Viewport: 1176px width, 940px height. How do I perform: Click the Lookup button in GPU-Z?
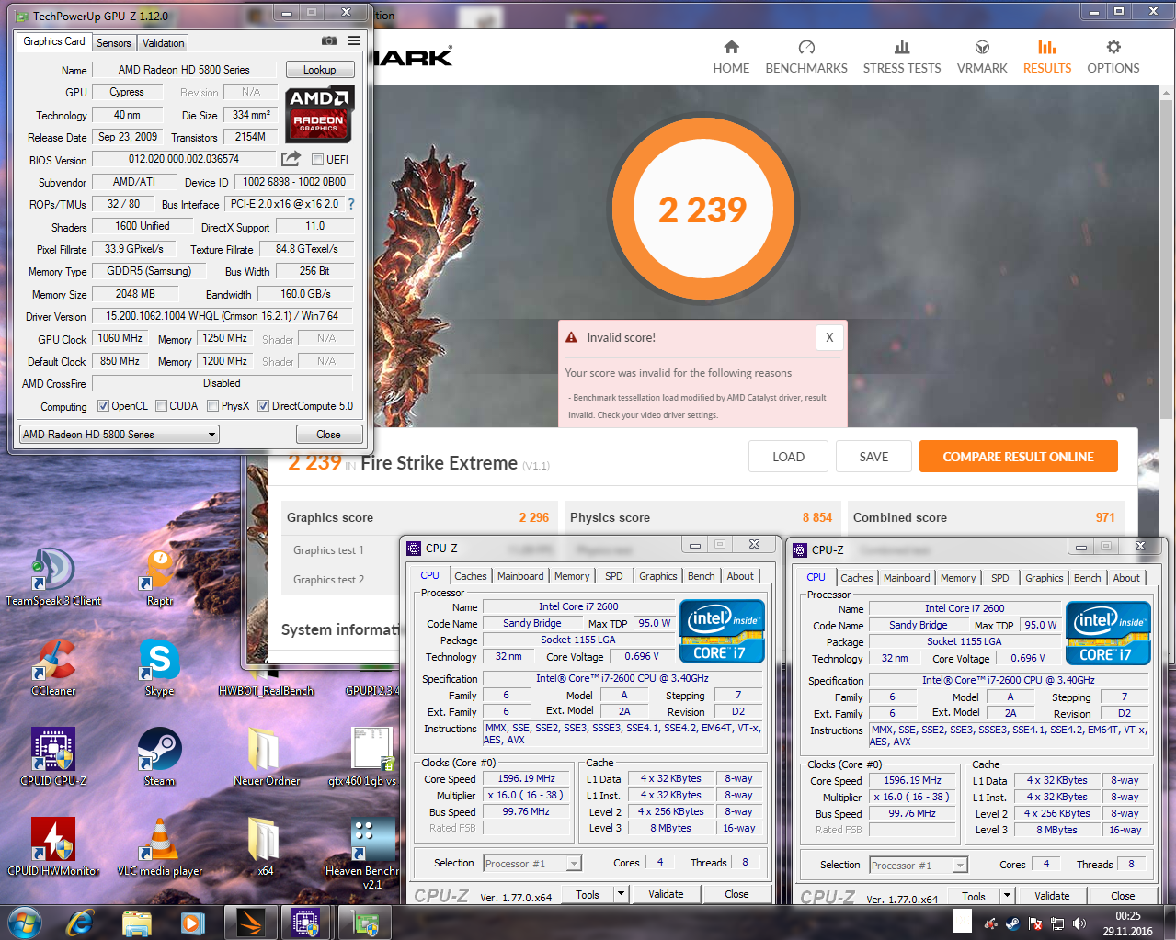pos(319,70)
